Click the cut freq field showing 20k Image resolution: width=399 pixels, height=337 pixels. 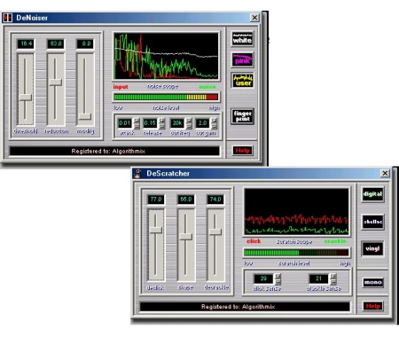(x=177, y=123)
